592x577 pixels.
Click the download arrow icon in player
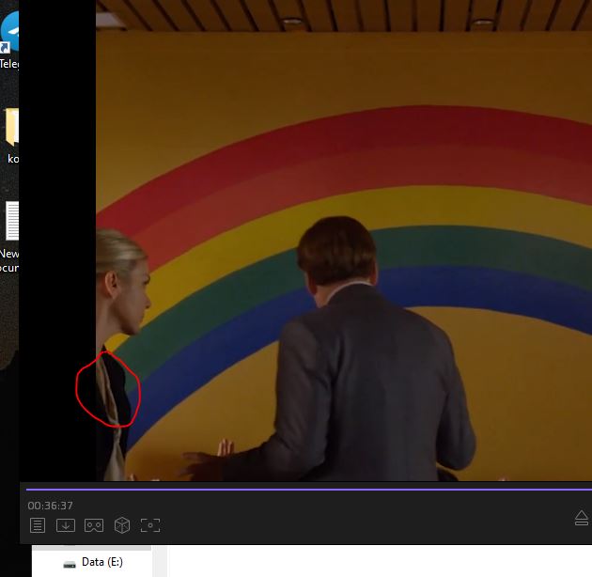[65, 525]
